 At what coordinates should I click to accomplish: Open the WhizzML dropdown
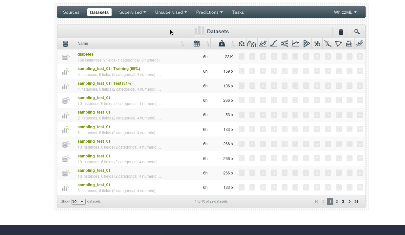click(345, 12)
